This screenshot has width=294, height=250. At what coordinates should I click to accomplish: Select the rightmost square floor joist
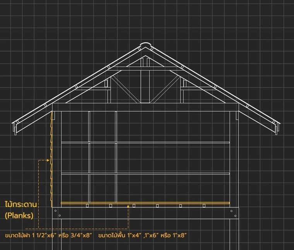[204, 205]
